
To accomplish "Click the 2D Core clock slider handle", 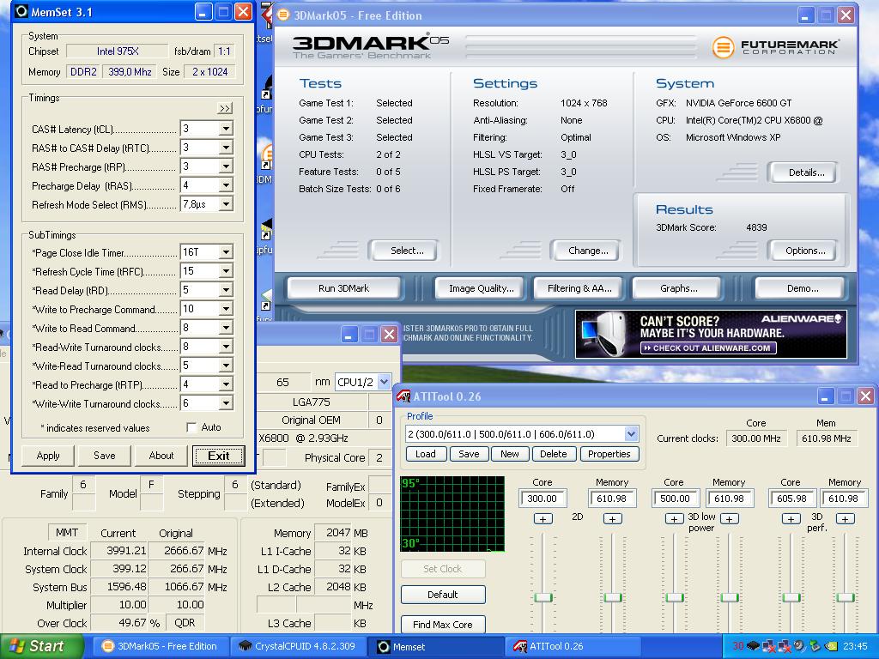I will [543, 597].
